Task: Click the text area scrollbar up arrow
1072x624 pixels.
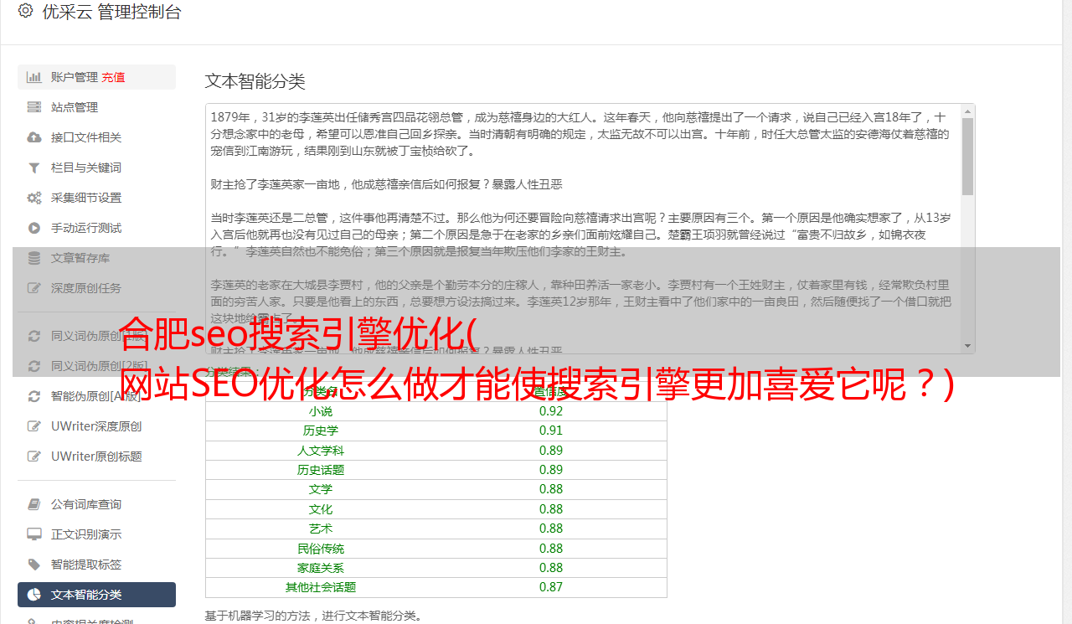Action: (x=967, y=111)
